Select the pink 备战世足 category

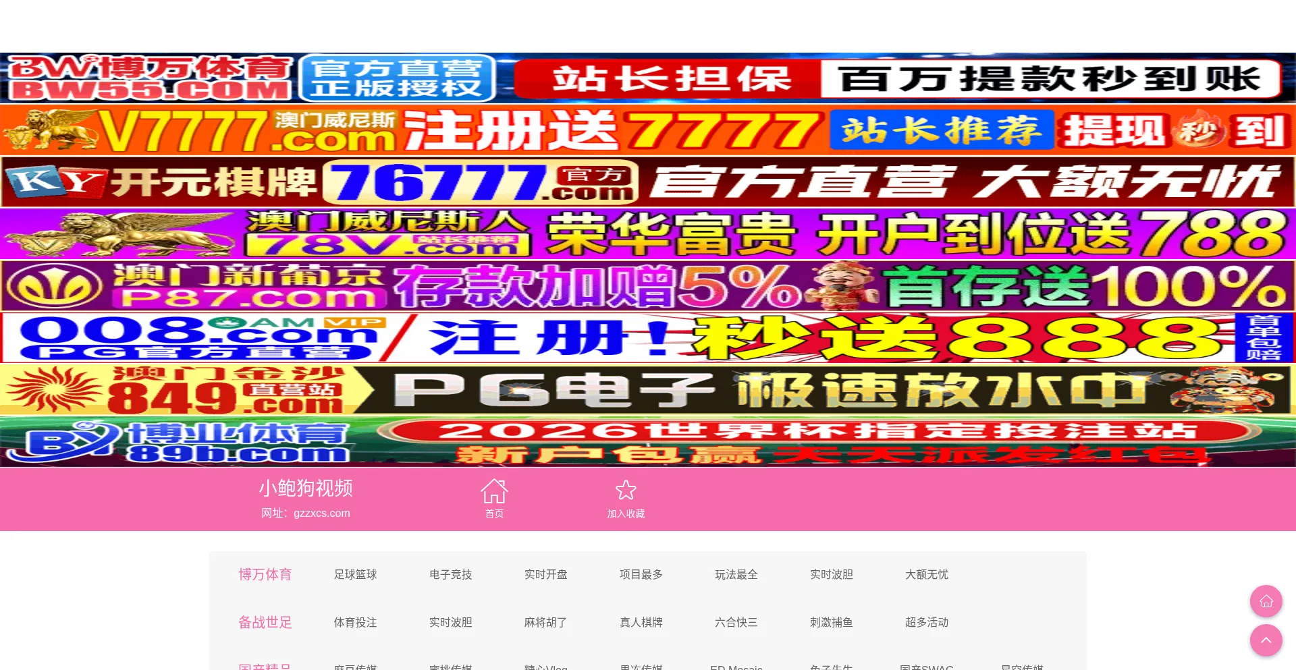tap(265, 622)
